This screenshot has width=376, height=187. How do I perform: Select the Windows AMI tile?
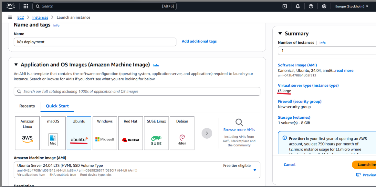click(x=105, y=133)
